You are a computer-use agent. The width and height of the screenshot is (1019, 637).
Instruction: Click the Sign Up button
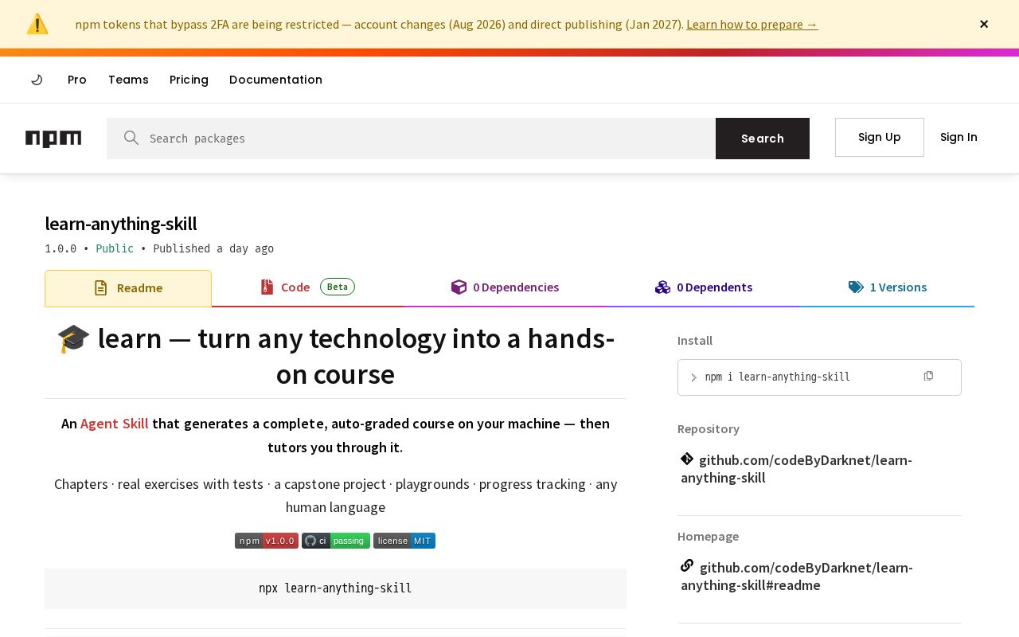(x=880, y=137)
